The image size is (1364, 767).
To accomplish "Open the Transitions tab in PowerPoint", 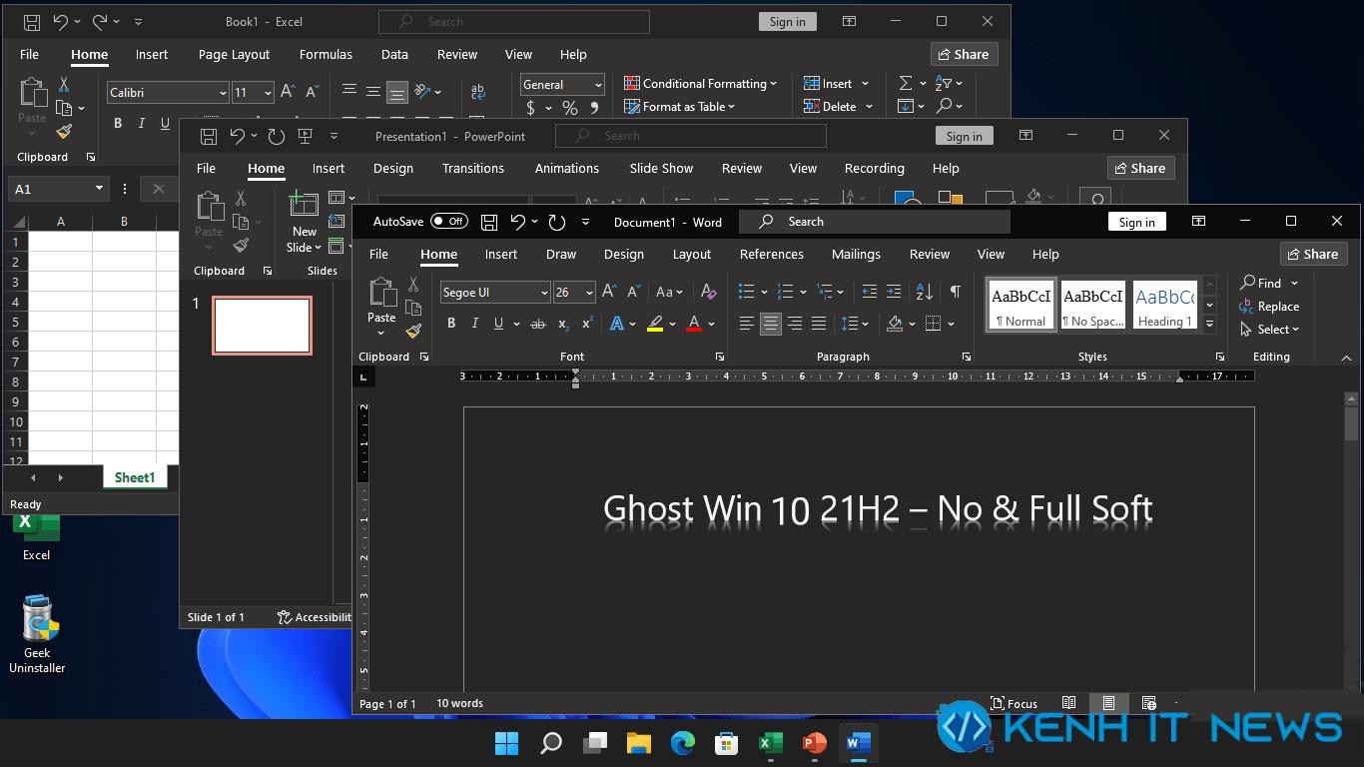I will point(473,169).
